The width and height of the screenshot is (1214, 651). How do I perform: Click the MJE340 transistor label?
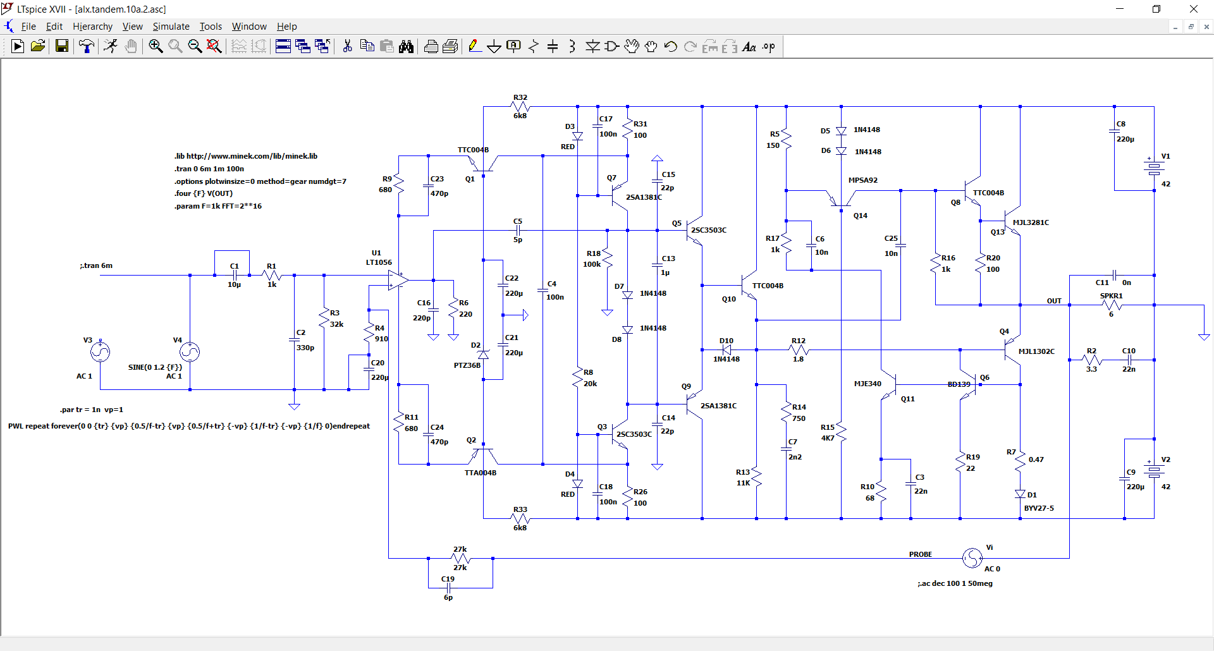pyautogui.click(x=868, y=384)
